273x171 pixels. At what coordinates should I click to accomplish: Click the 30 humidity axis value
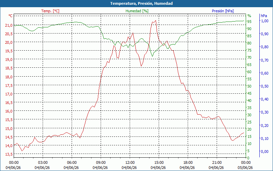[249, 115]
